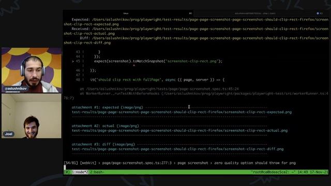The image size is (331, 186).
Task: Click 'attachment #1: expected (image/png)' header
Action: coord(107,107)
